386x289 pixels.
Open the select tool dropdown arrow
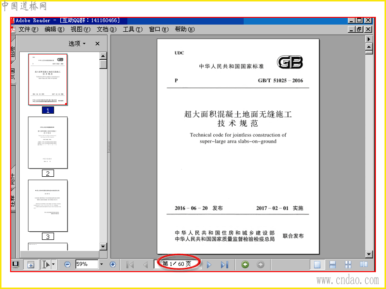(54, 264)
